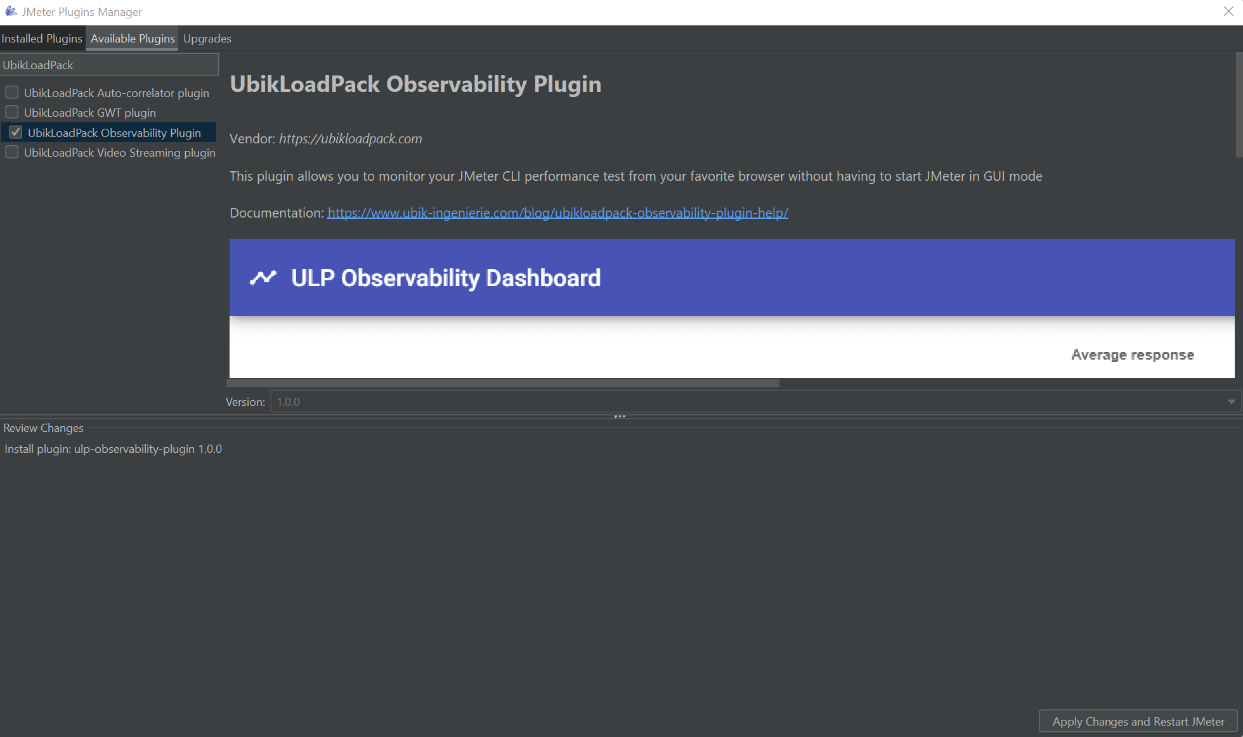Switch to the Installed Plugins tab
Image resolution: width=1243 pixels, height=737 pixels.
pyautogui.click(x=42, y=39)
